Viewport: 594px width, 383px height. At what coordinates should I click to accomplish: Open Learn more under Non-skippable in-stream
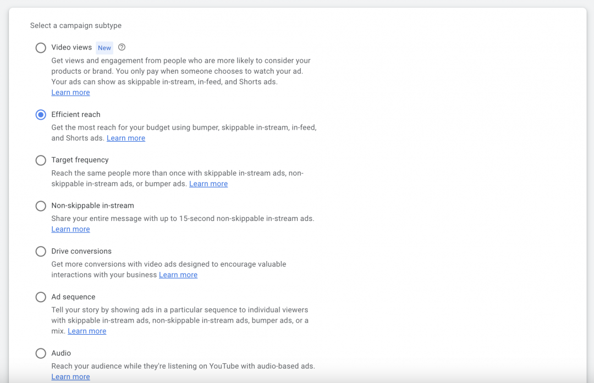click(70, 229)
